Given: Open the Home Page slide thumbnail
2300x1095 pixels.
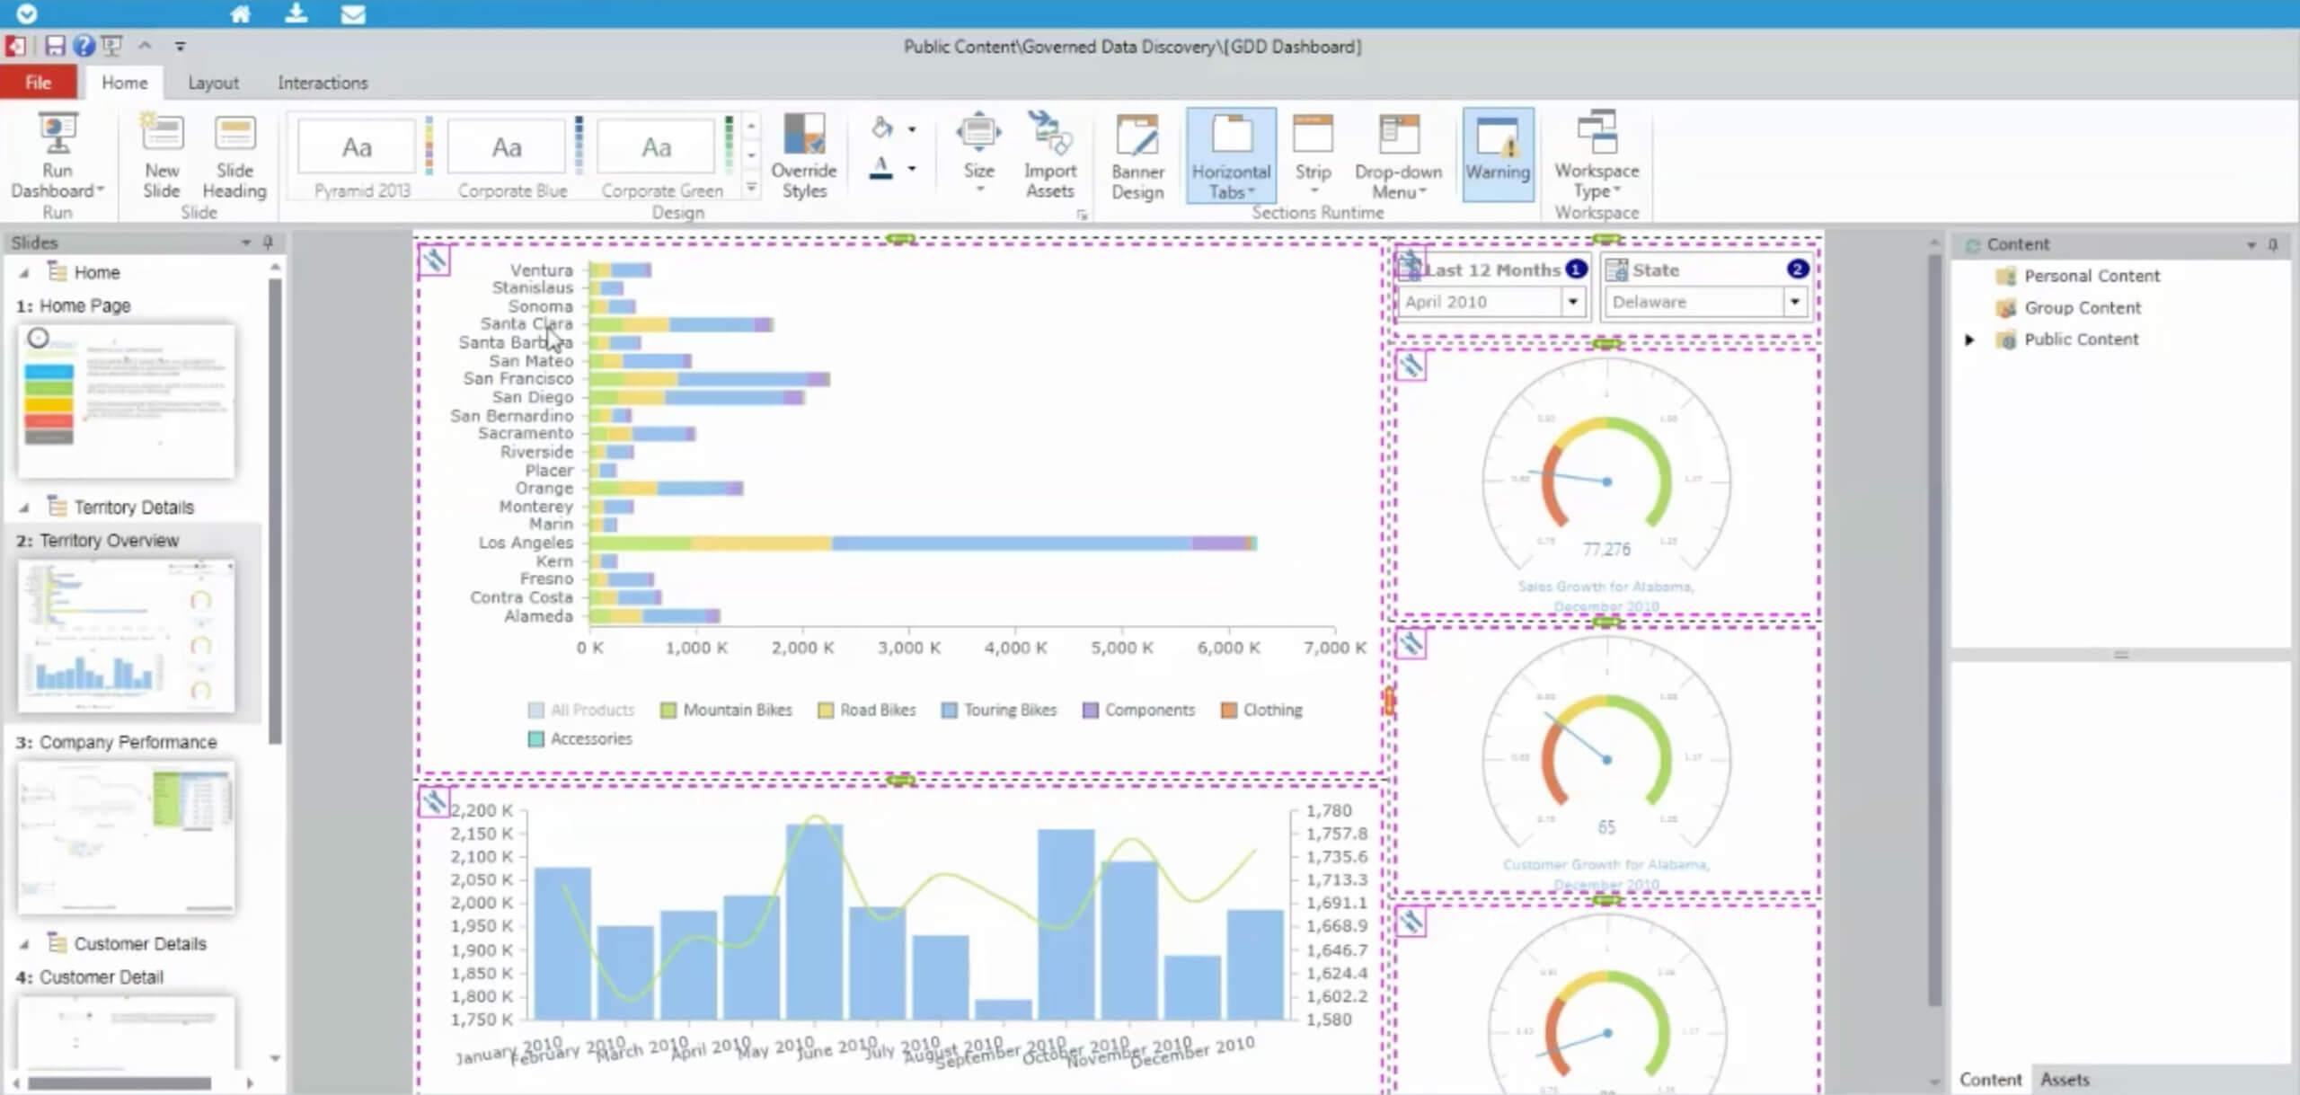Looking at the screenshot, I should [126, 401].
